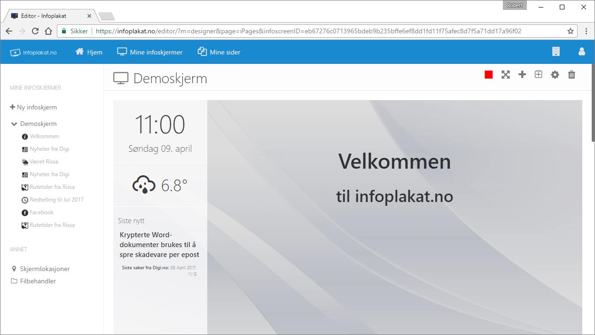The height and width of the screenshot is (335, 595).
Task: Reload the page in browser
Action: [35, 31]
